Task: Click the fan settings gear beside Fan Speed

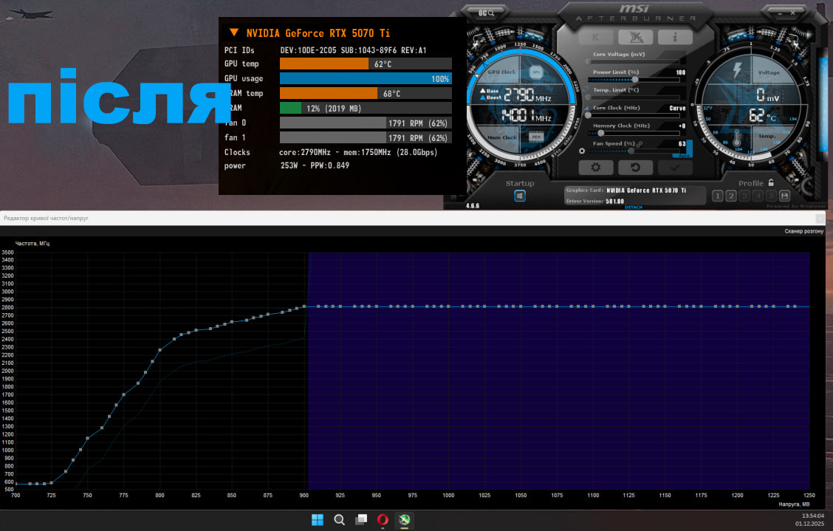Action: (583, 151)
